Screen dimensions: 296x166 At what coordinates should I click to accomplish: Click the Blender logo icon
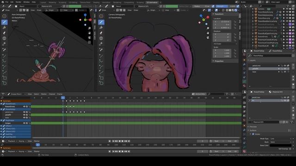click(x=3, y=2)
